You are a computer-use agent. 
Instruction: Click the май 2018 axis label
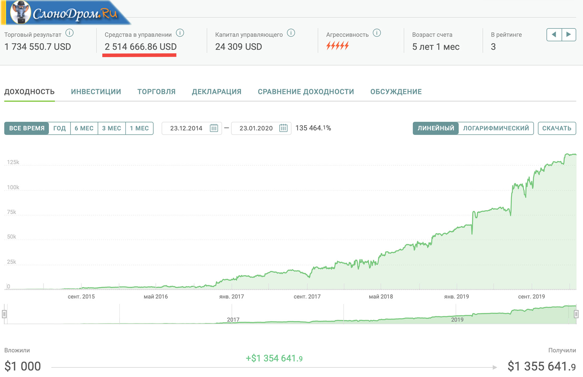(x=381, y=297)
